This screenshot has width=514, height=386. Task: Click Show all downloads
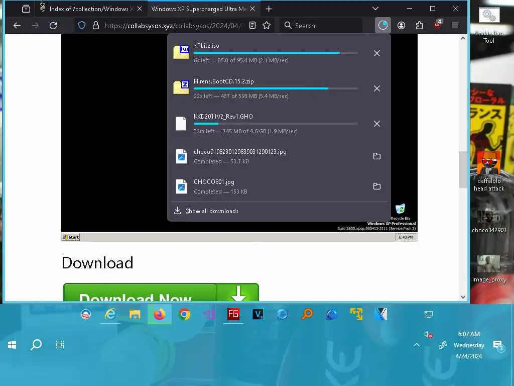pyautogui.click(x=212, y=211)
